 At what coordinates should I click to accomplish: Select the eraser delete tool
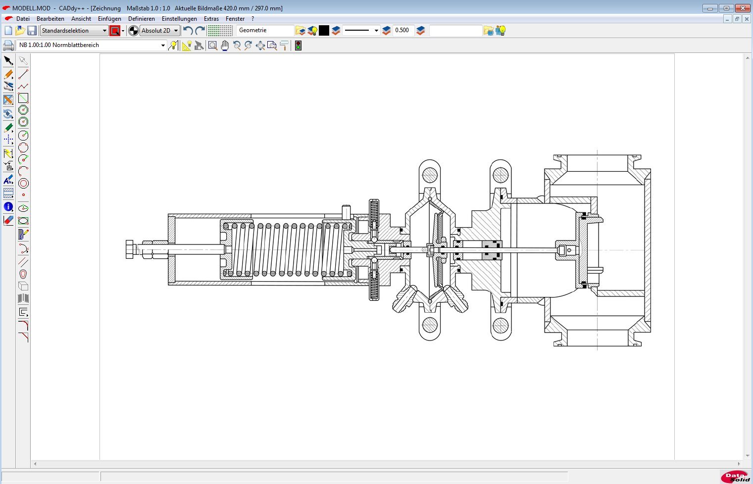(8, 220)
